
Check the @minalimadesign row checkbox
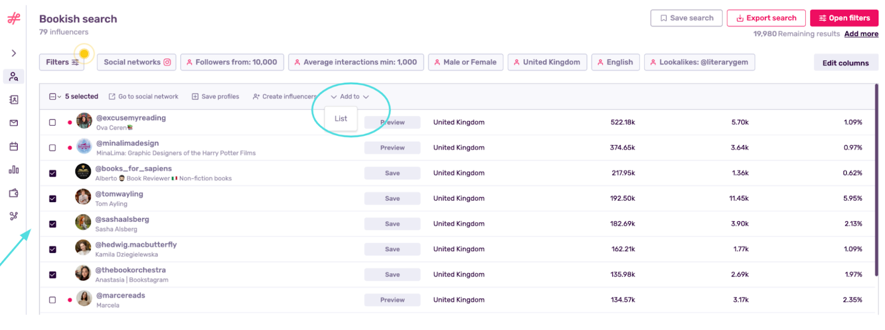pos(53,148)
